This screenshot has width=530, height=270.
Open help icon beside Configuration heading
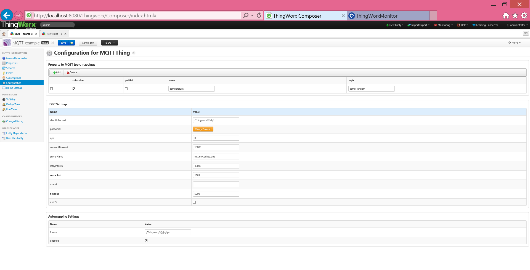pos(134,53)
